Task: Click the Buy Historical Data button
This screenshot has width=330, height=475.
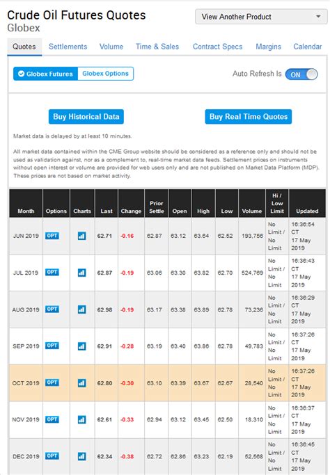Action: 86,117
